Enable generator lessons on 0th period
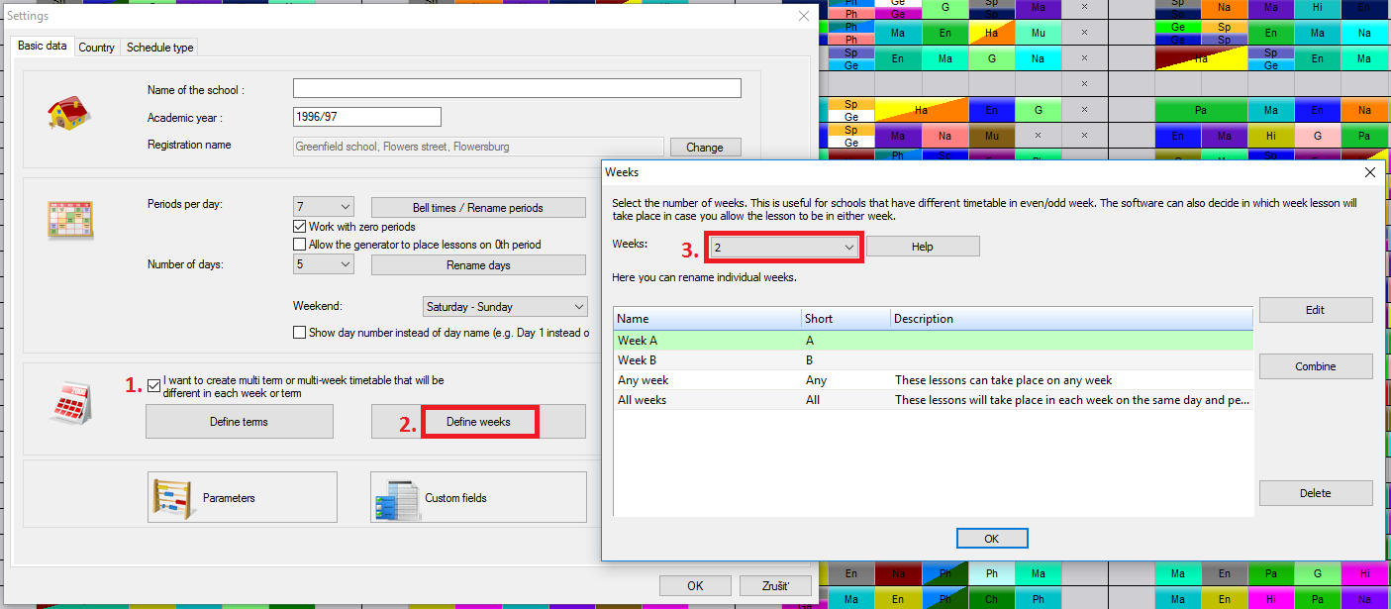 [300, 245]
